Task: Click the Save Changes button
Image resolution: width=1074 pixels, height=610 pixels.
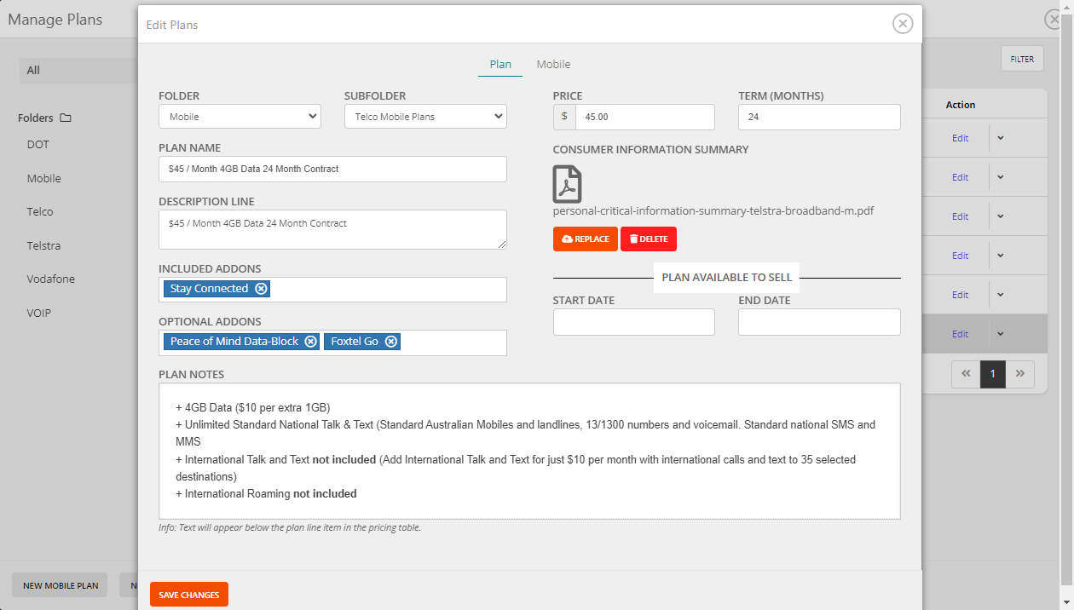Action: point(188,595)
